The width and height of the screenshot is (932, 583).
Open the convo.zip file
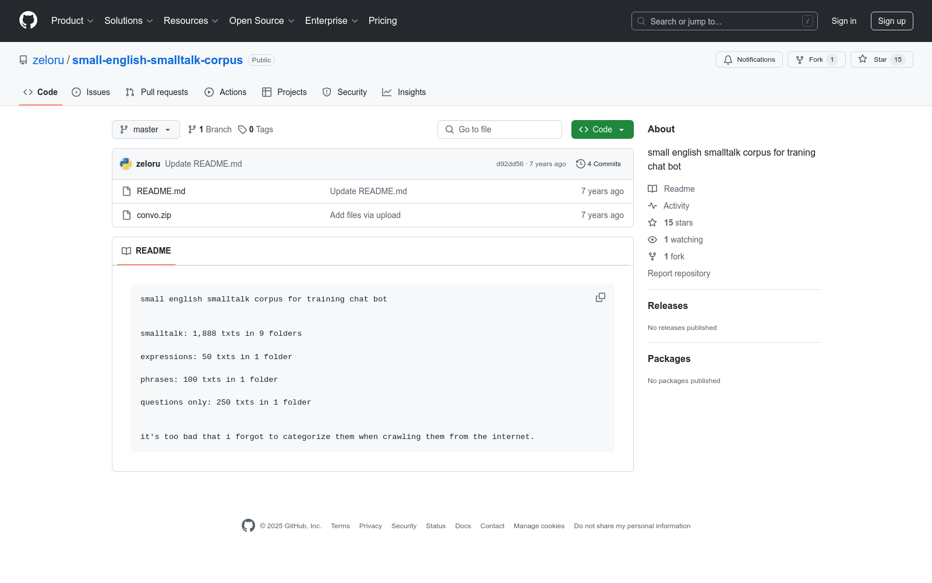(x=154, y=215)
